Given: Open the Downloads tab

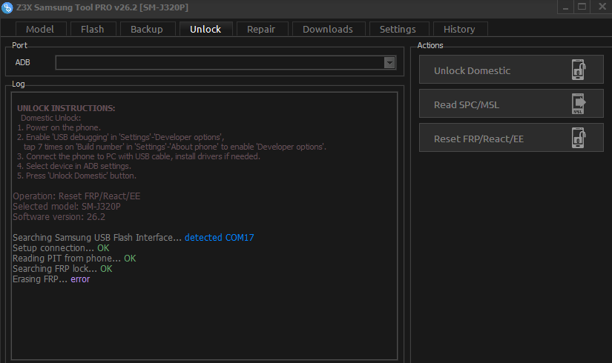Looking at the screenshot, I should pyautogui.click(x=328, y=29).
